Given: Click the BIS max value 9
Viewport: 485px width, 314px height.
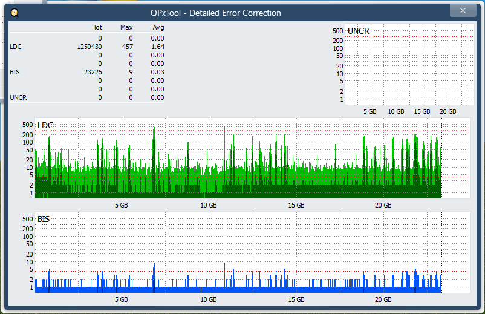Looking at the screenshot, I should pos(131,72).
